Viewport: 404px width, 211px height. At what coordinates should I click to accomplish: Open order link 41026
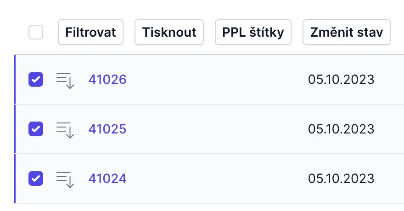click(x=107, y=80)
